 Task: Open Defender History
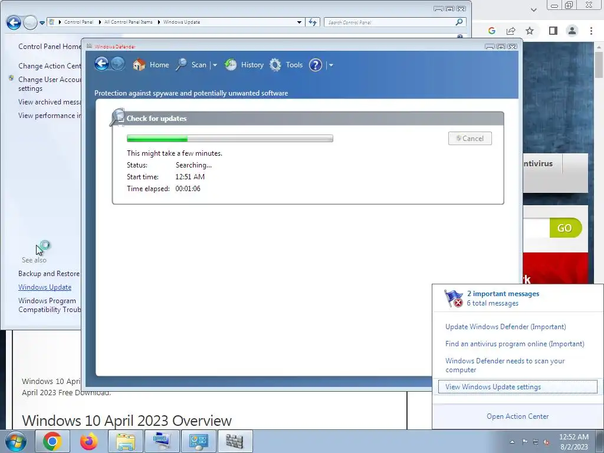pyautogui.click(x=244, y=65)
